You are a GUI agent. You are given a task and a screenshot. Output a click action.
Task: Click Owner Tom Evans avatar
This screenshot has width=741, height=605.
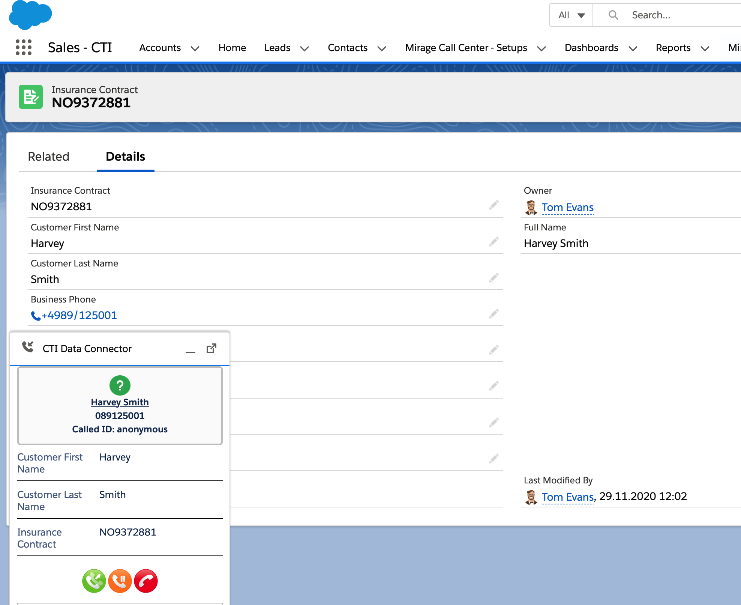(x=531, y=208)
